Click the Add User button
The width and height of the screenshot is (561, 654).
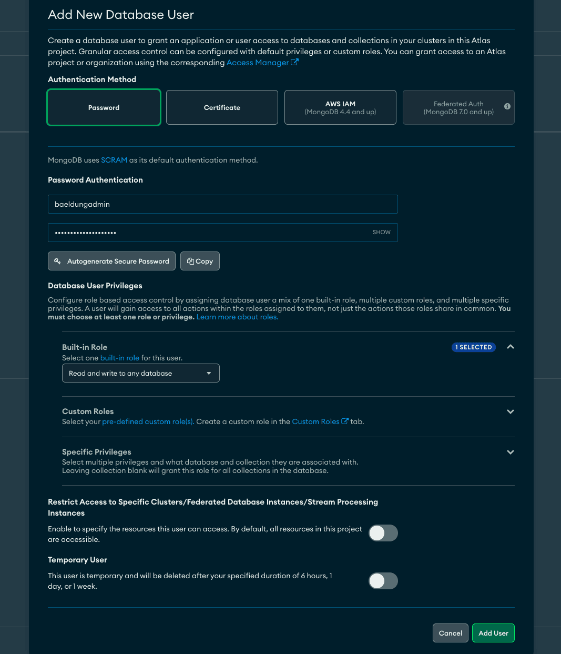(493, 633)
